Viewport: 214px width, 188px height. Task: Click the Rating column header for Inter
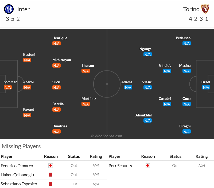point(96,156)
